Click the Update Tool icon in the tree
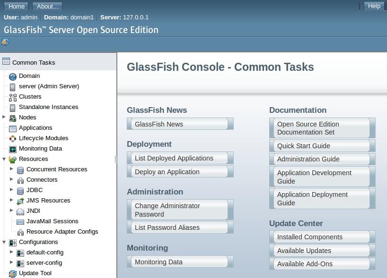The width and height of the screenshot is (387, 278). click(13, 274)
